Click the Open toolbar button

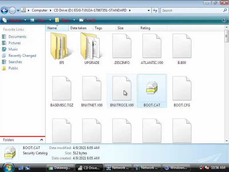pos(63,20)
